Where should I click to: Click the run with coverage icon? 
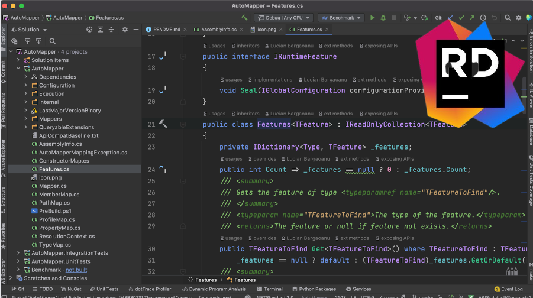point(407,18)
